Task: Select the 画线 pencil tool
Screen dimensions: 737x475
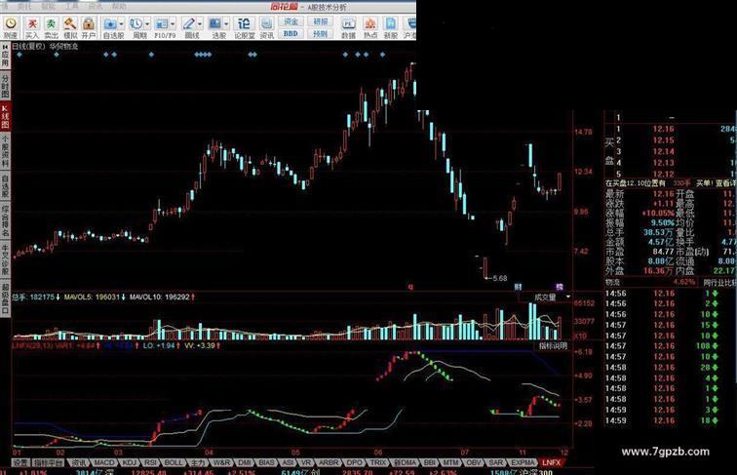Action: [189, 24]
